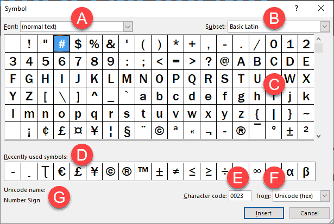334x224 pixels.
Task: Select the superscript two ² symbol
Action: tap(306, 131)
